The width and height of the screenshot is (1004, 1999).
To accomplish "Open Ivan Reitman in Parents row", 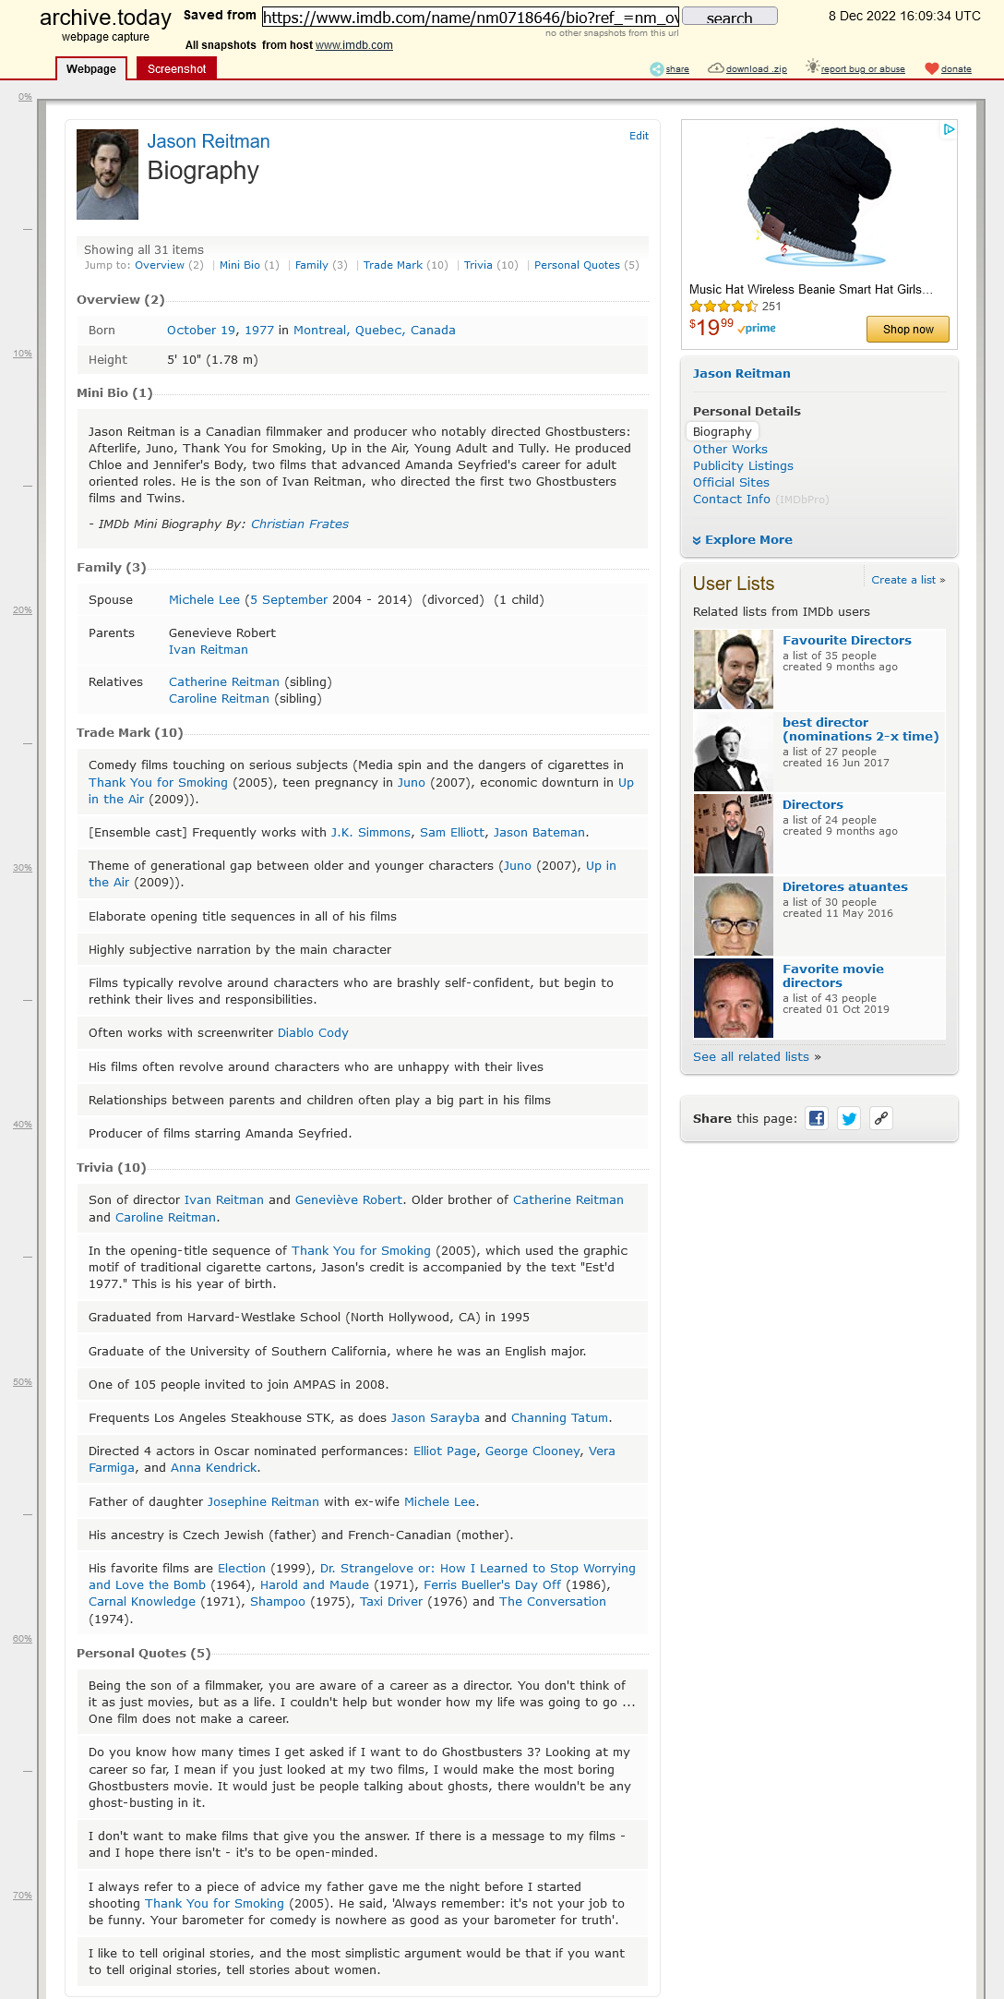I will (209, 650).
